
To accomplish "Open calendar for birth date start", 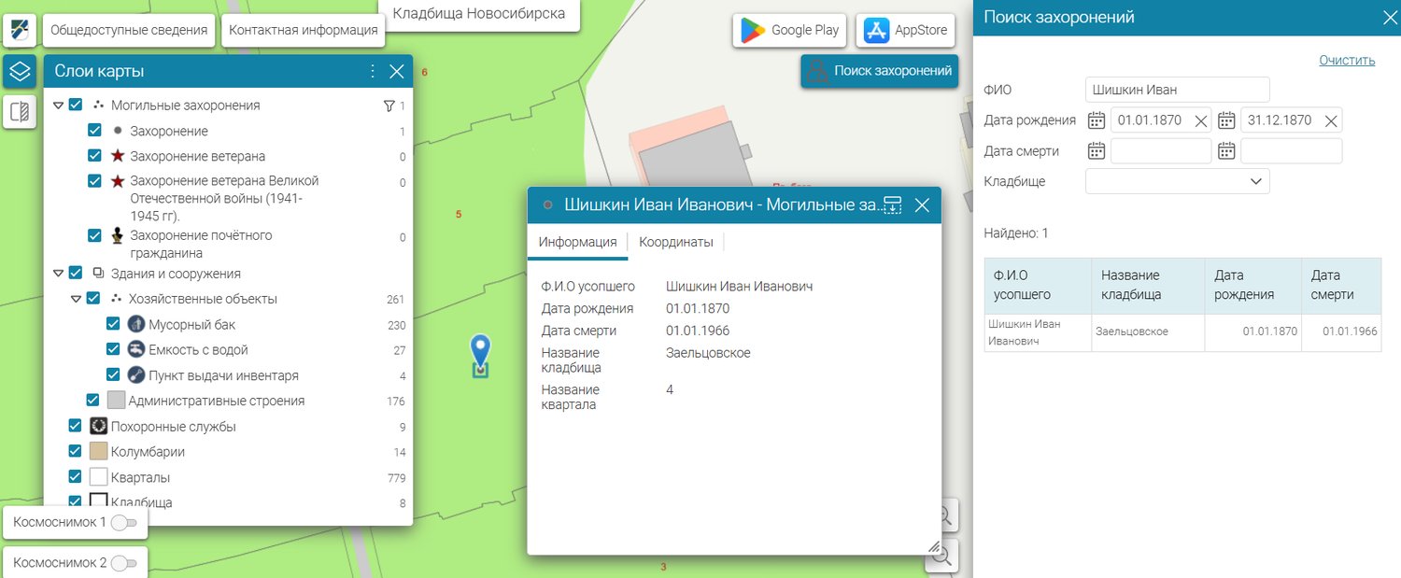I will click(x=1097, y=120).
